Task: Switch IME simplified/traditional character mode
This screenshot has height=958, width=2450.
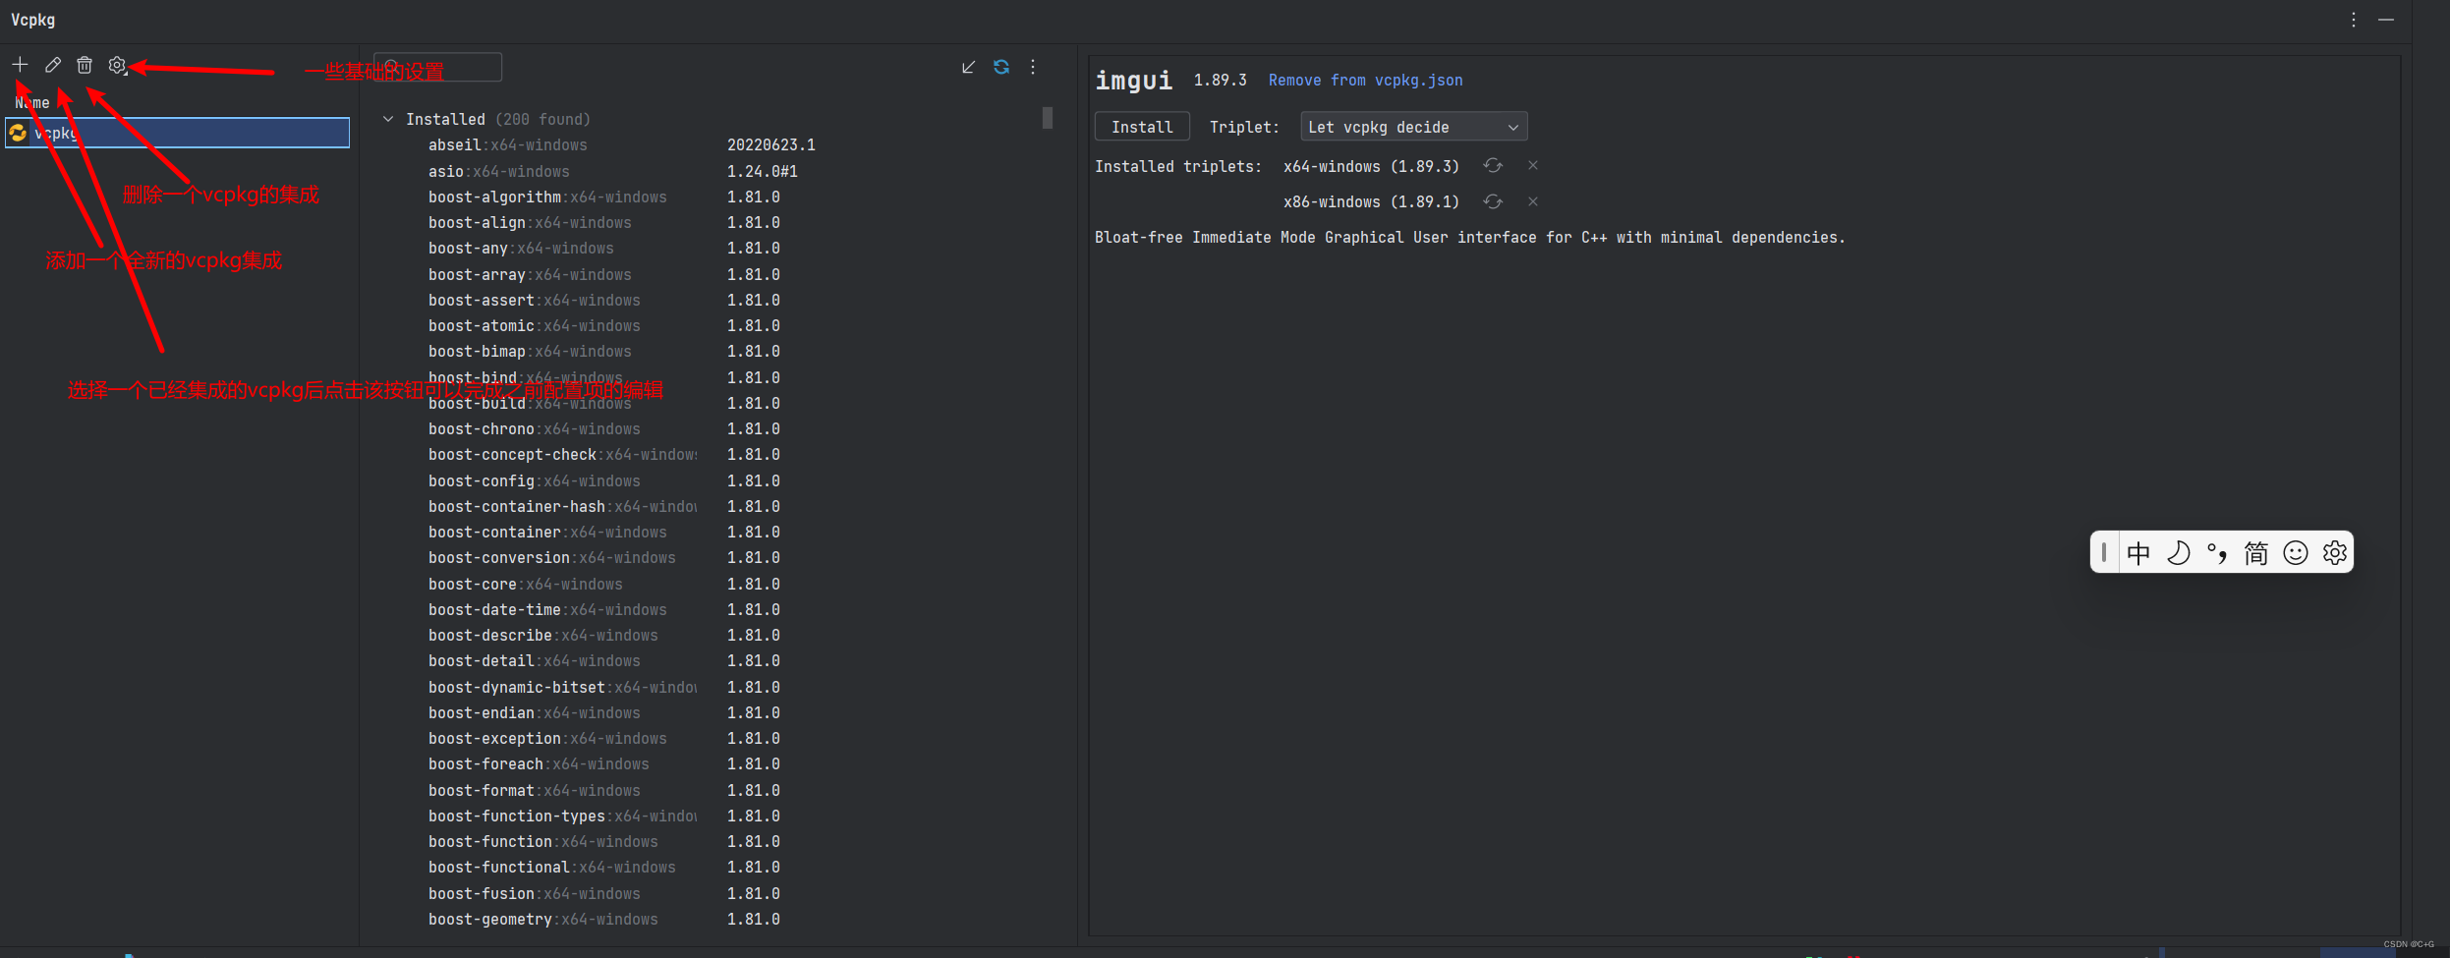Action: [2256, 553]
